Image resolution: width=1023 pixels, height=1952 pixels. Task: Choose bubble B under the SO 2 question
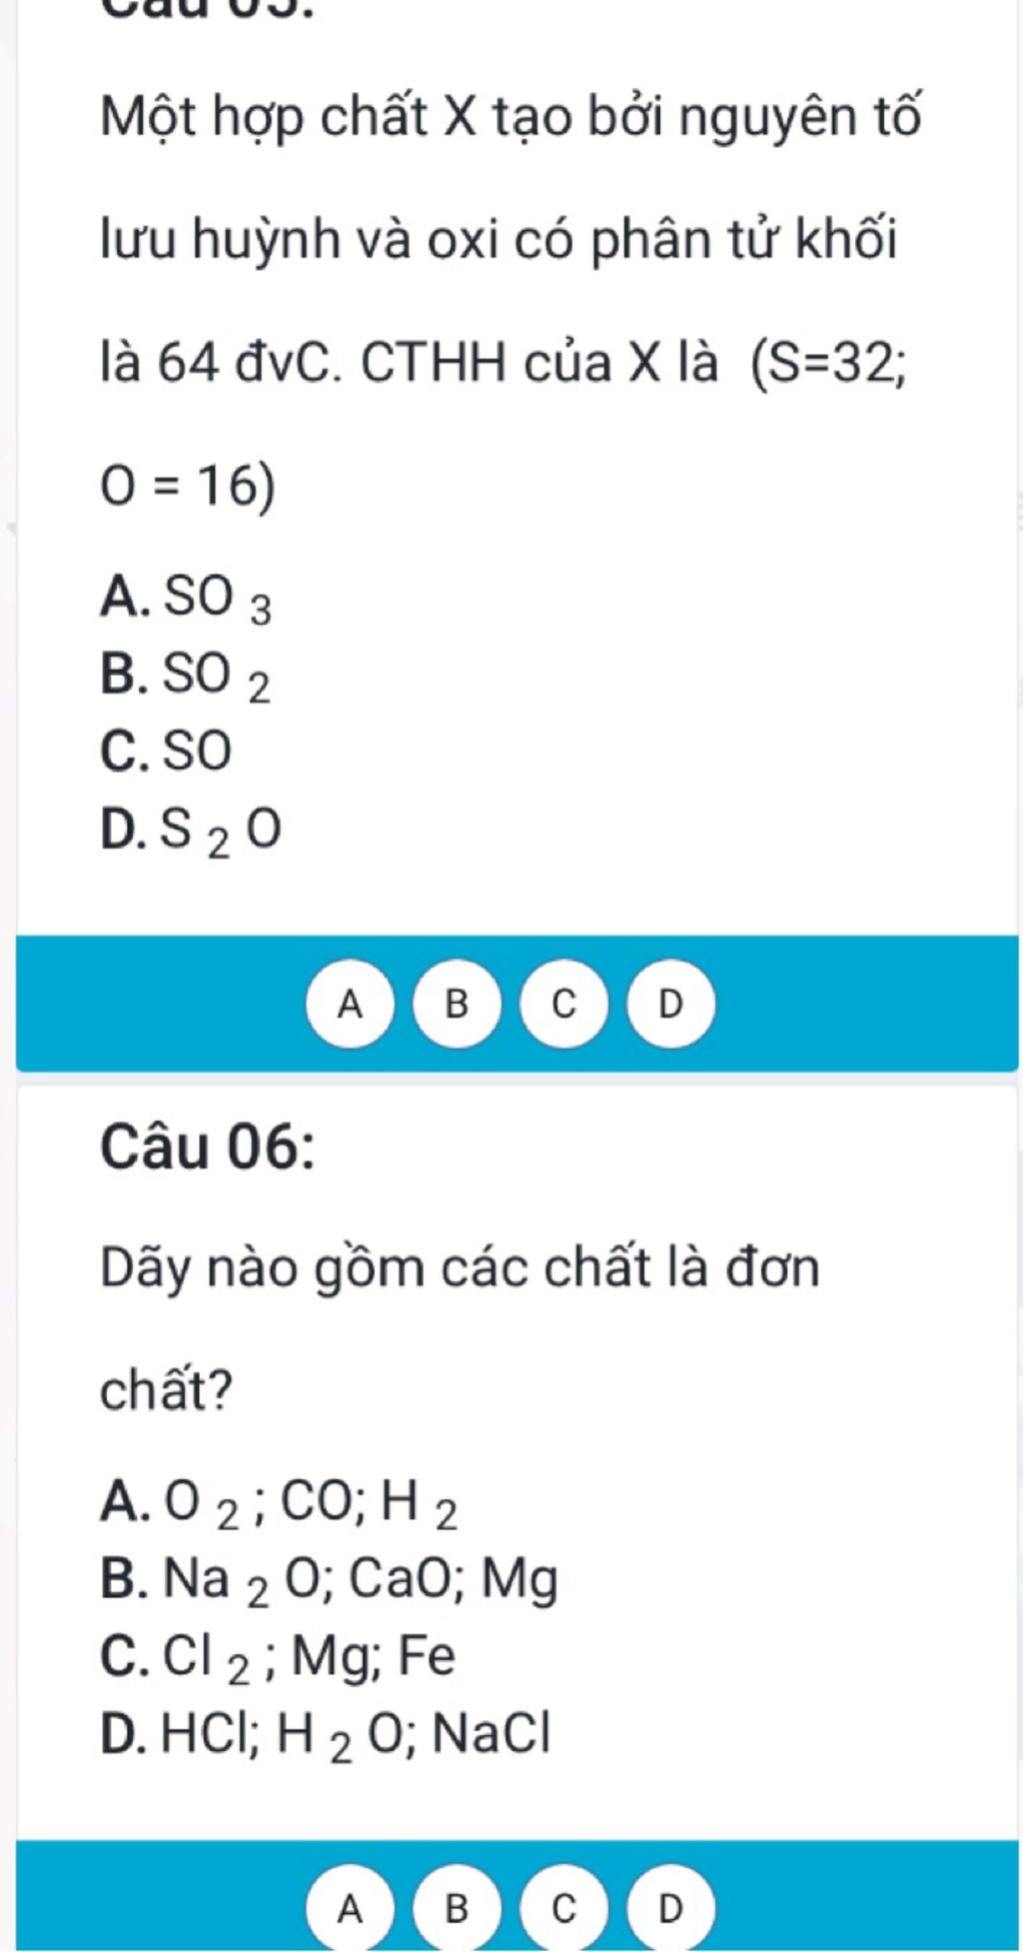coord(457,1003)
